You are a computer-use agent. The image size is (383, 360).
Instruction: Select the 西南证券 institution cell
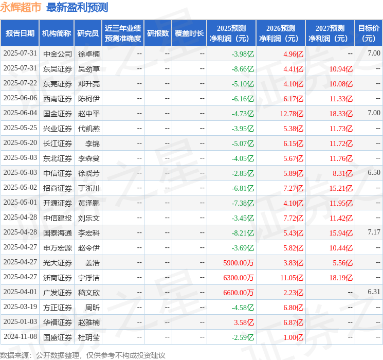click(58, 98)
